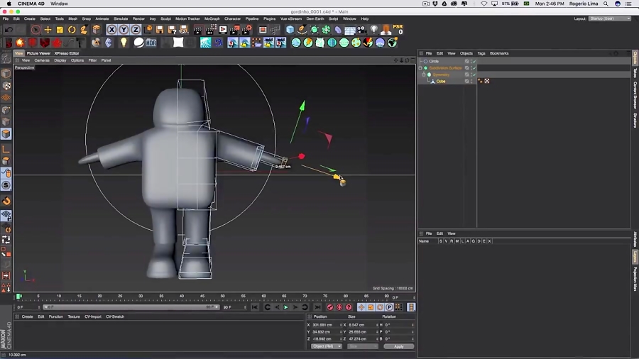Click the Deformer bend icon
The height and width of the screenshot is (359, 639).
click(x=338, y=29)
